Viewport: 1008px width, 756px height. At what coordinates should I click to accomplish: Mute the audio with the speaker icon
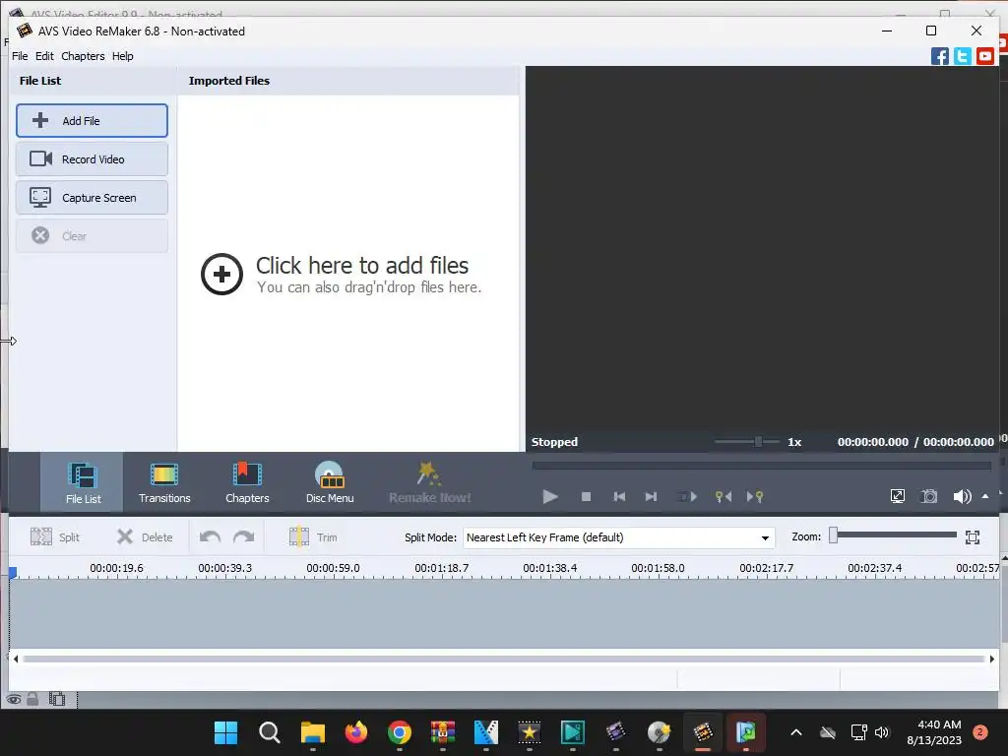coord(962,496)
